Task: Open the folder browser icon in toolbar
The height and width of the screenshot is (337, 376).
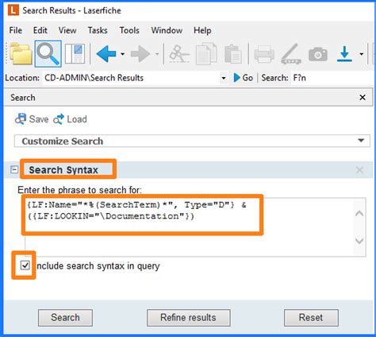Action: click(x=21, y=54)
